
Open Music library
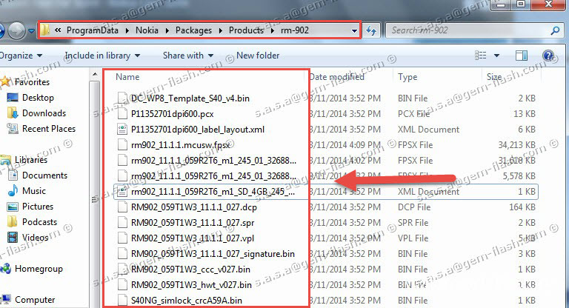[34, 191]
